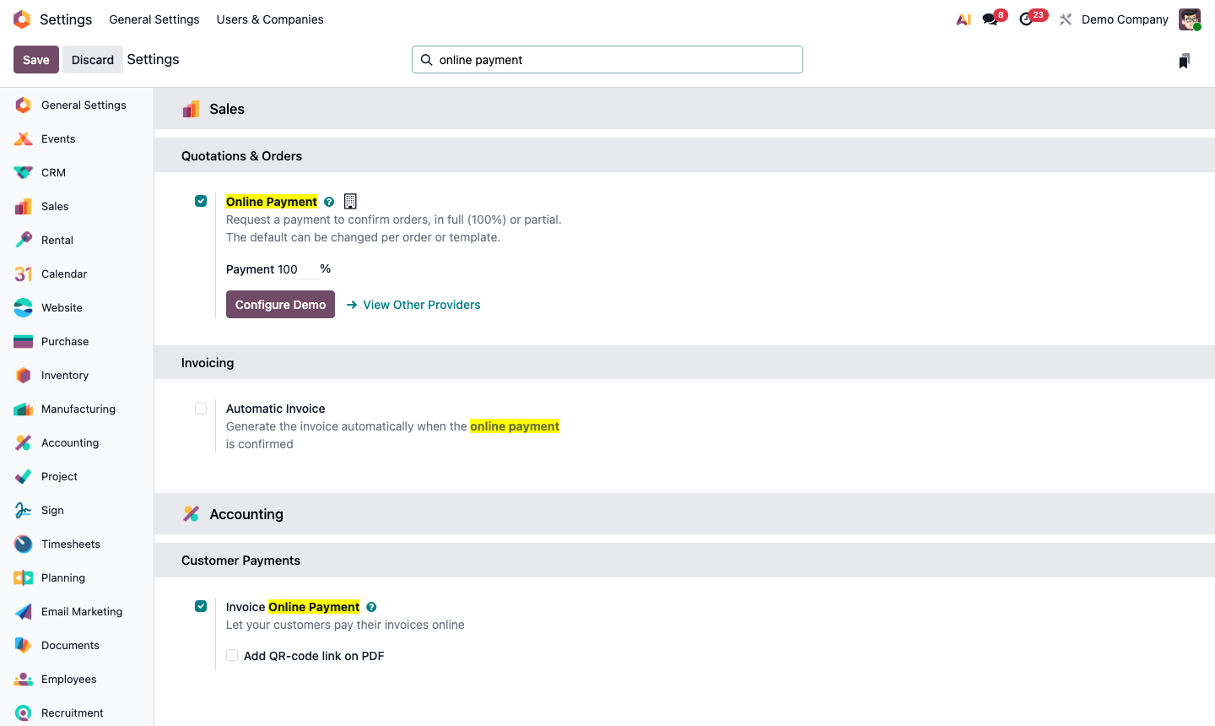The width and height of the screenshot is (1215, 726).
Task: Open the user avatar account menu
Action: click(x=1189, y=19)
